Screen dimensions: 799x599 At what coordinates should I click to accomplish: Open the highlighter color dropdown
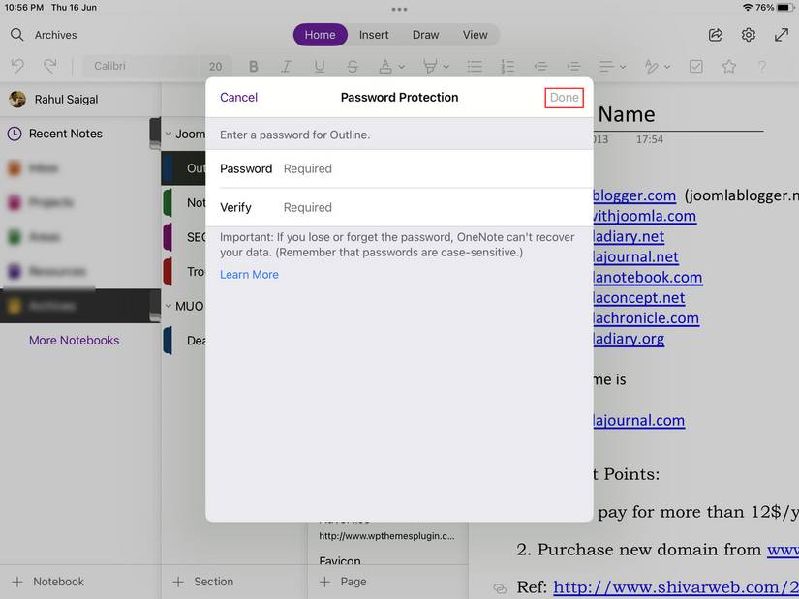pyautogui.click(x=445, y=66)
